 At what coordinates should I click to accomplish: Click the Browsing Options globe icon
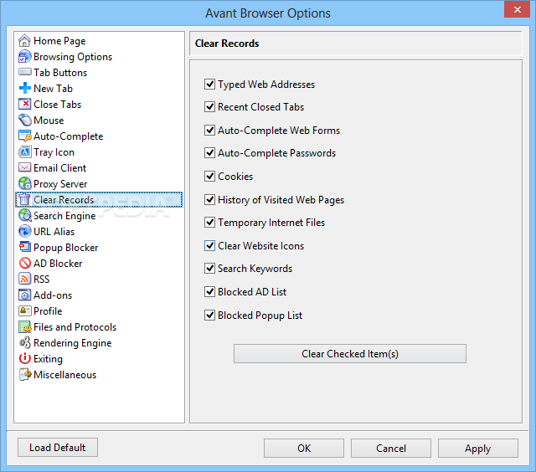(24, 57)
